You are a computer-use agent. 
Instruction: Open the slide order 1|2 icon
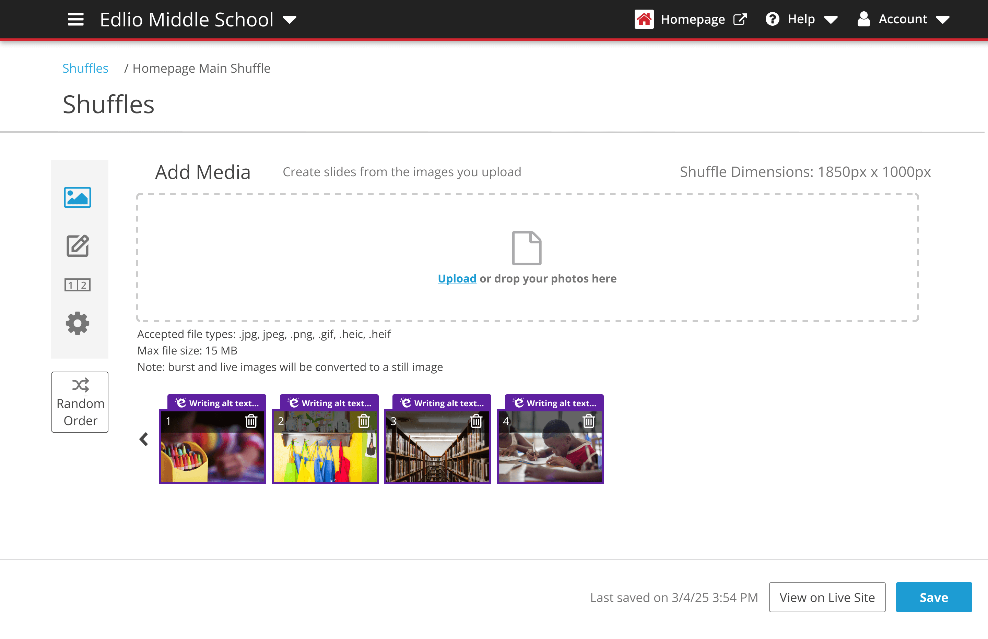[x=77, y=285]
